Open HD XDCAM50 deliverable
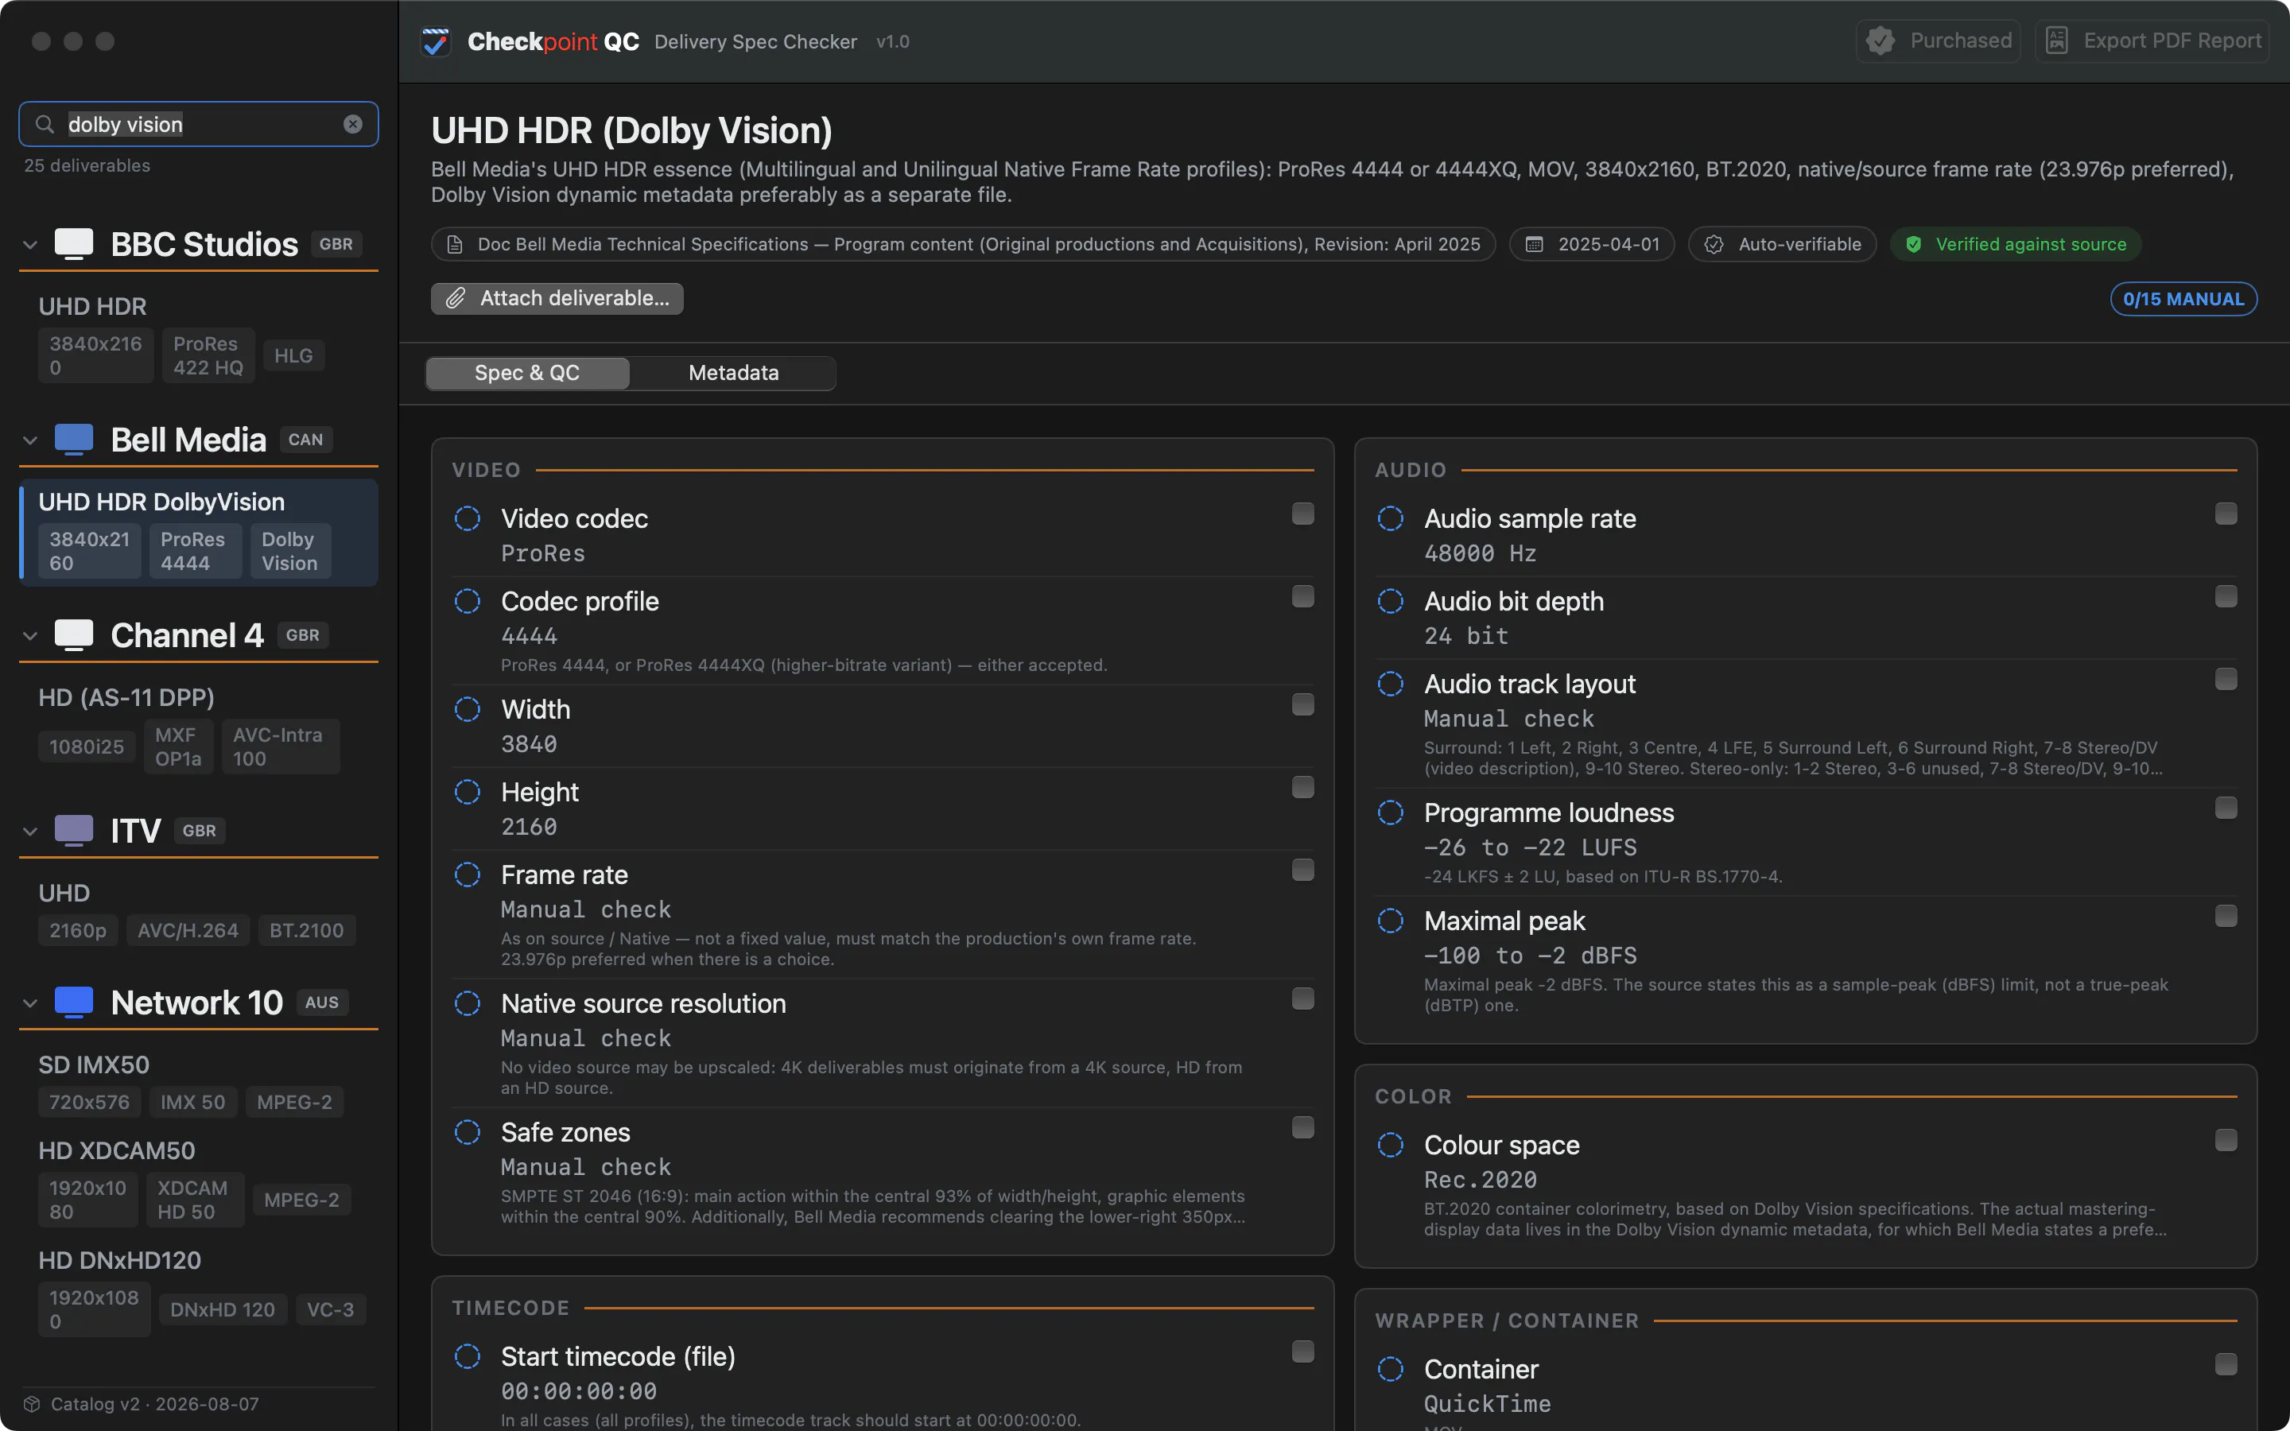The width and height of the screenshot is (2290, 1431). [199, 1182]
